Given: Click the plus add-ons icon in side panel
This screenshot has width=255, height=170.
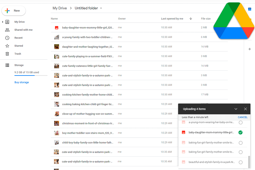Looking at the screenshot, I should coord(250,49).
